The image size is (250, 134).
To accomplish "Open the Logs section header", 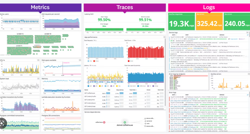I will pos(209,7).
